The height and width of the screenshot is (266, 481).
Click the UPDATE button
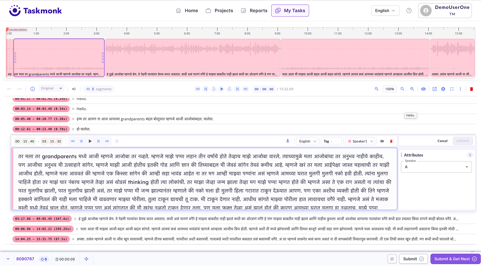[x=463, y=141]
